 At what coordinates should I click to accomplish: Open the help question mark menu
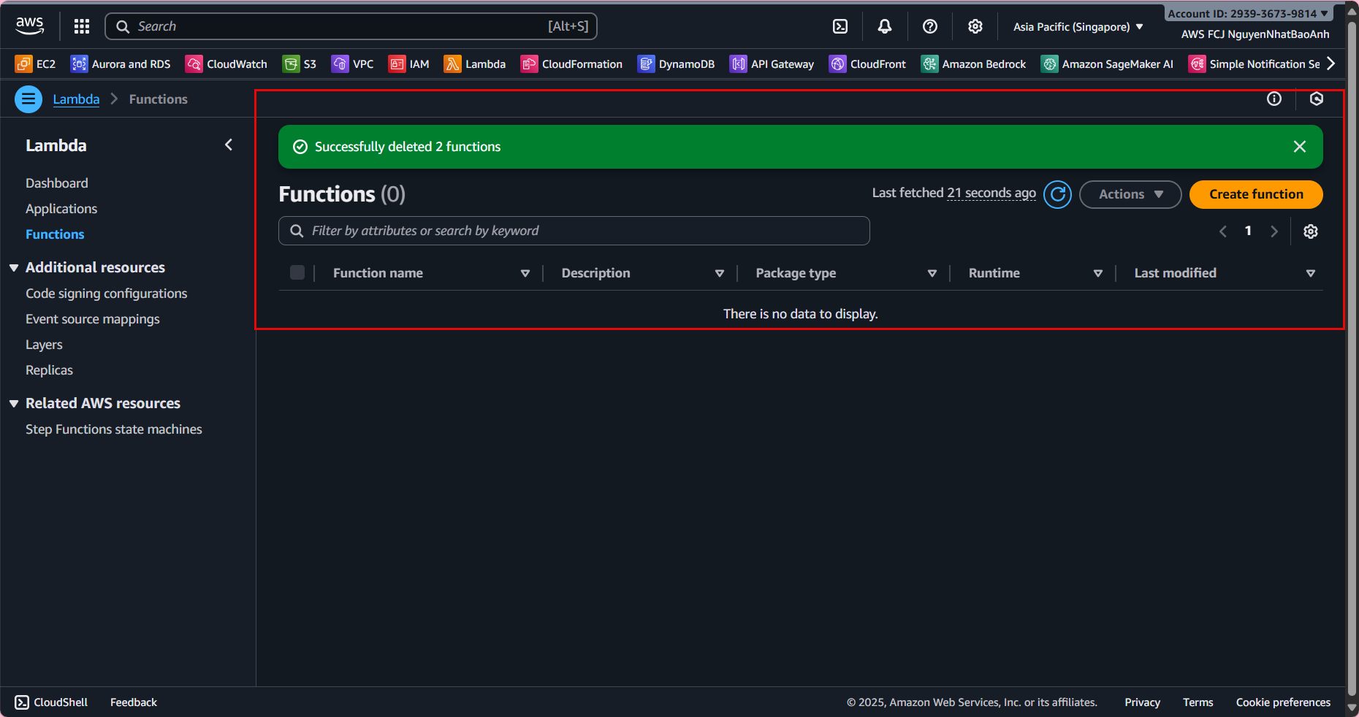coord(930,26)
